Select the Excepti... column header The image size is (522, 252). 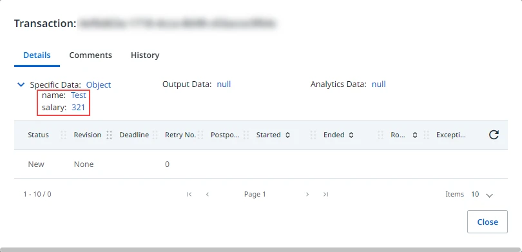[450, 135]
